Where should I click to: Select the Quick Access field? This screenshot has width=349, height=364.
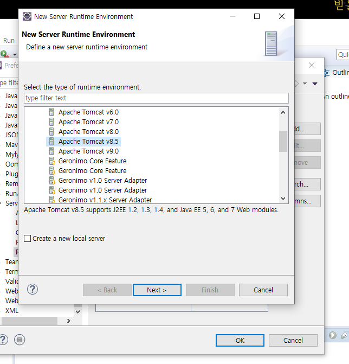(x=343, y=55)
